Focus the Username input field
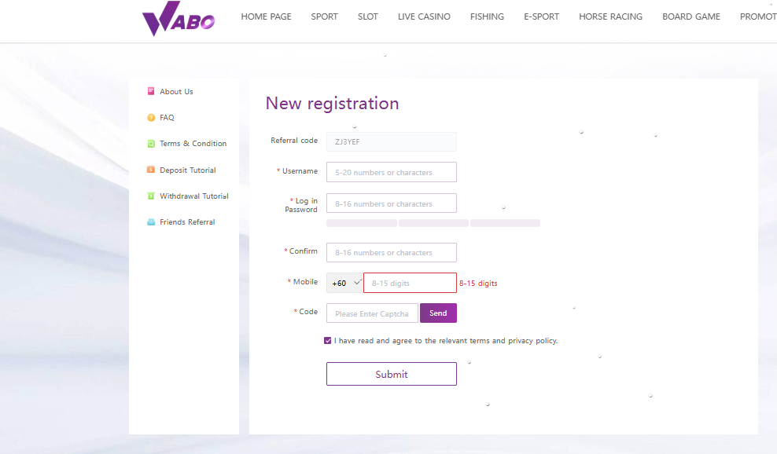 click(x=391, y=172)
